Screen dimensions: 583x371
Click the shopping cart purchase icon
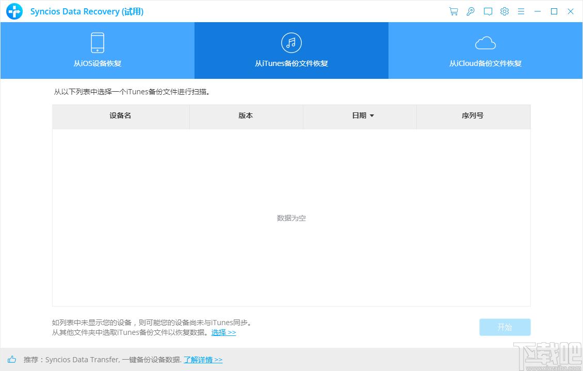click(x=454, y=11)
